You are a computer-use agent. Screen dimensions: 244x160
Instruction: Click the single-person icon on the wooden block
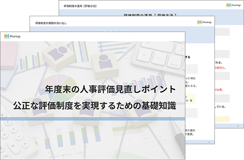click(105, 61)
